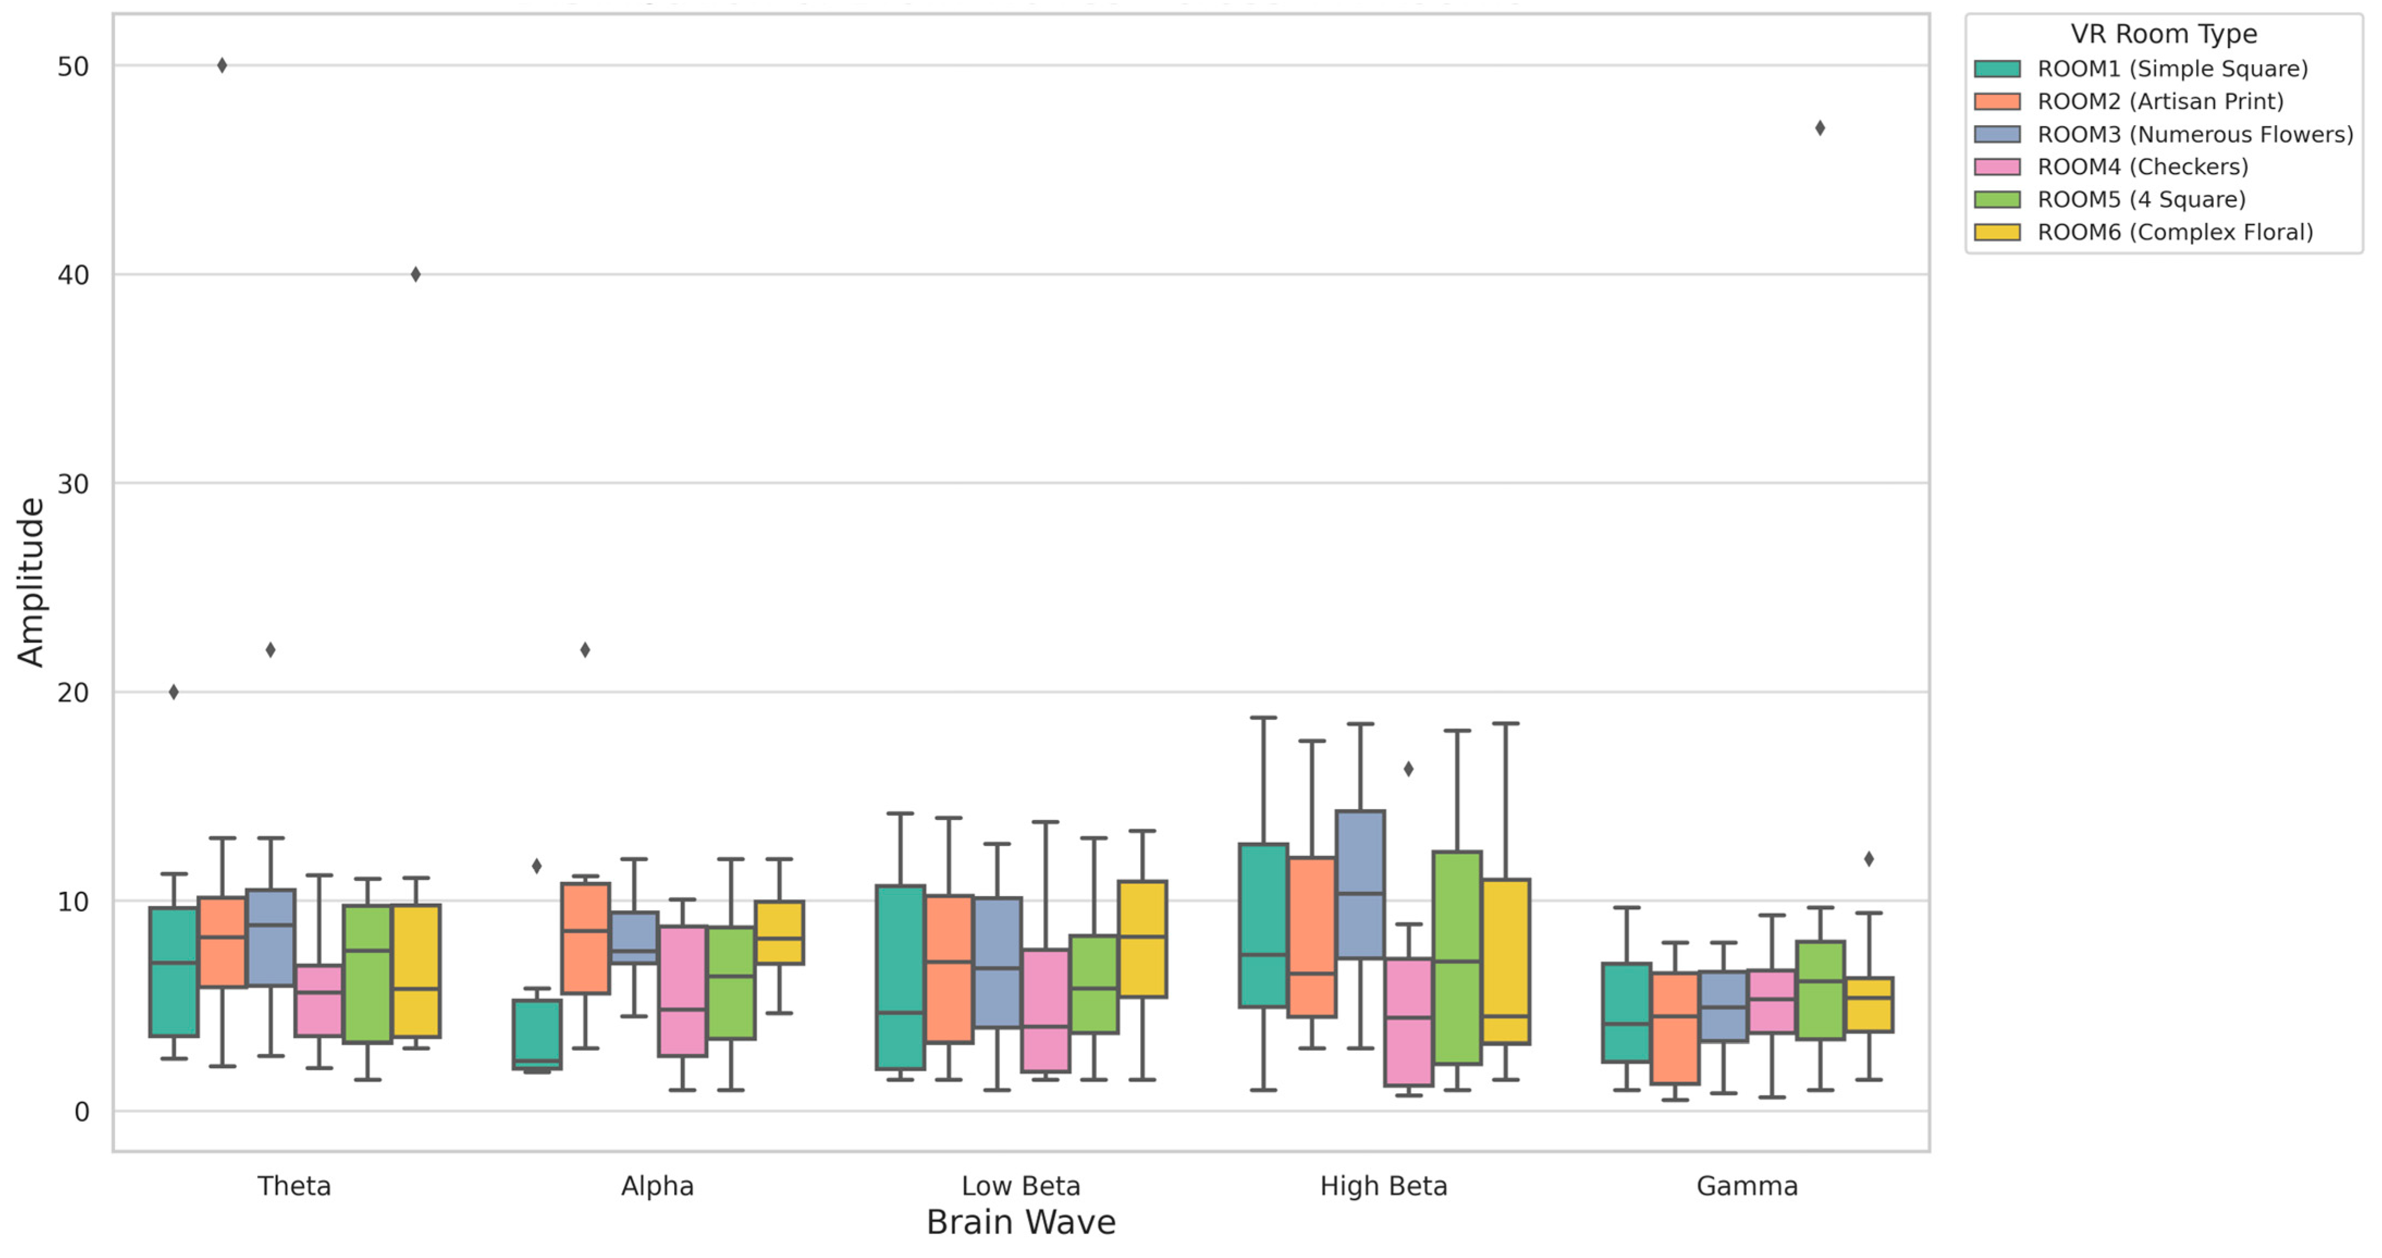This screenshot has height=1258, width=2382.
Task: Click the green ROOM5 legend color swatch
Action: (x=1996, y=200)
